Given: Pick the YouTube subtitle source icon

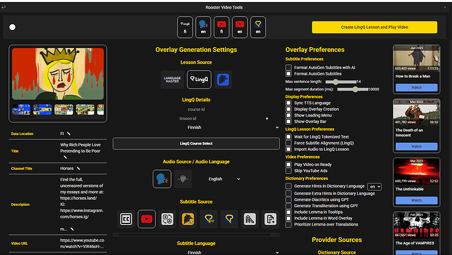Looking at the screenshot, I should [x=147, y=219].
